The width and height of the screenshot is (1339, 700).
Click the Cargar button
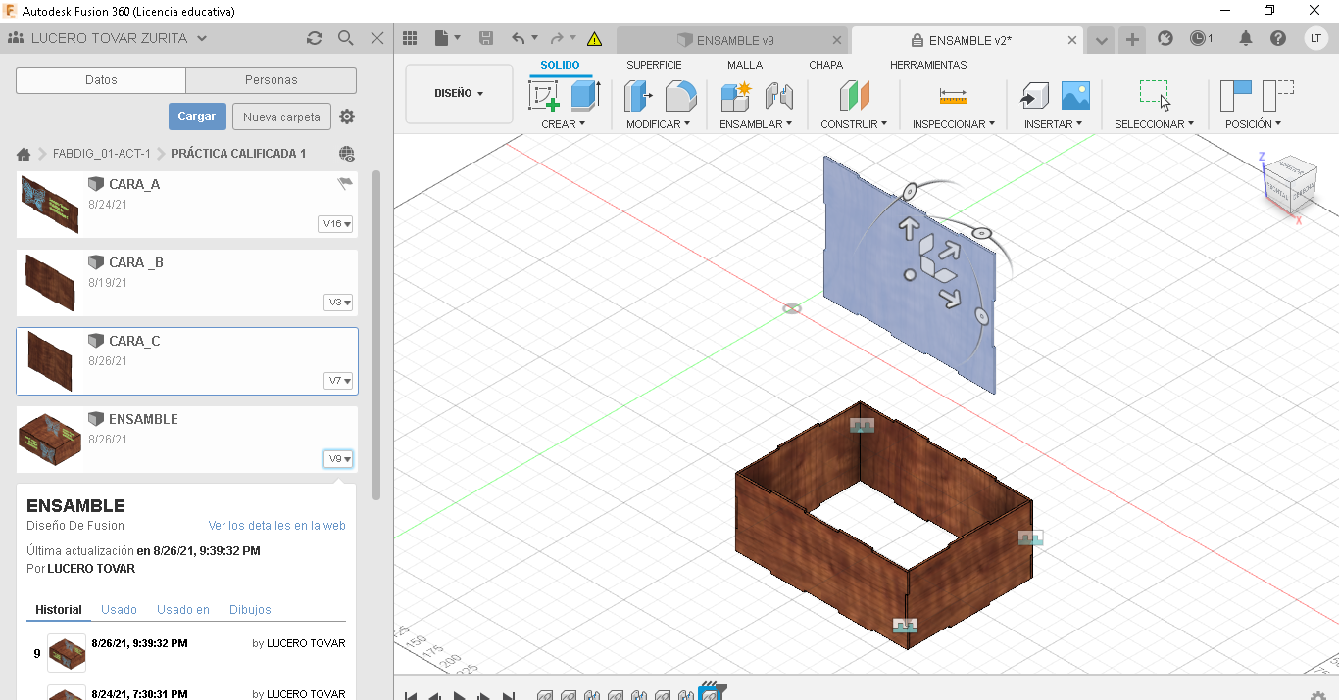(197, 117)
